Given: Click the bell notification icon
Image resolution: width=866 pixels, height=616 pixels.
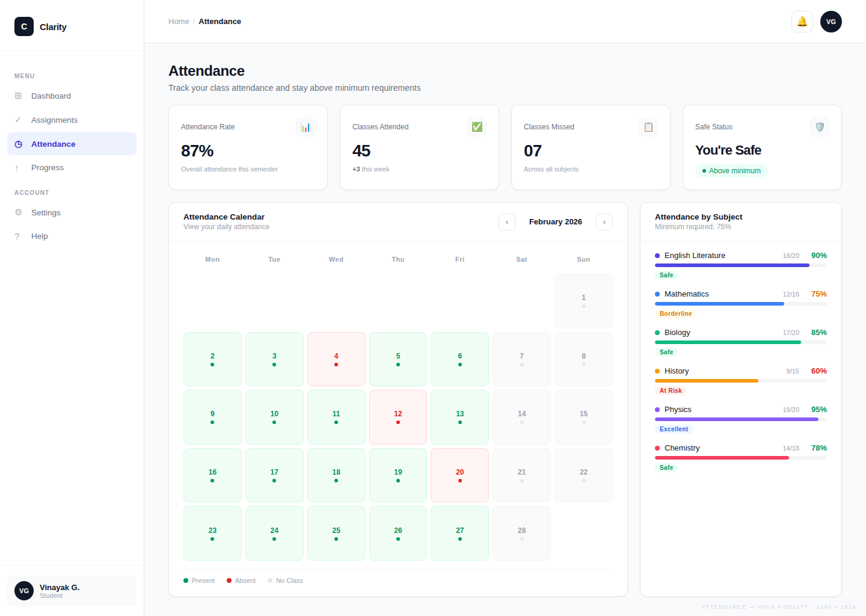Looking at the screenshot, I should [802, 21].
